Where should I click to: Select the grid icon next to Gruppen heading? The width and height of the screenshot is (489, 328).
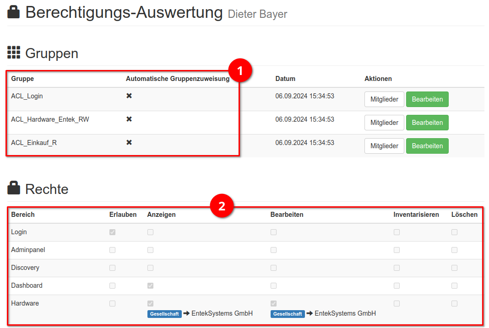coord(14,53)
